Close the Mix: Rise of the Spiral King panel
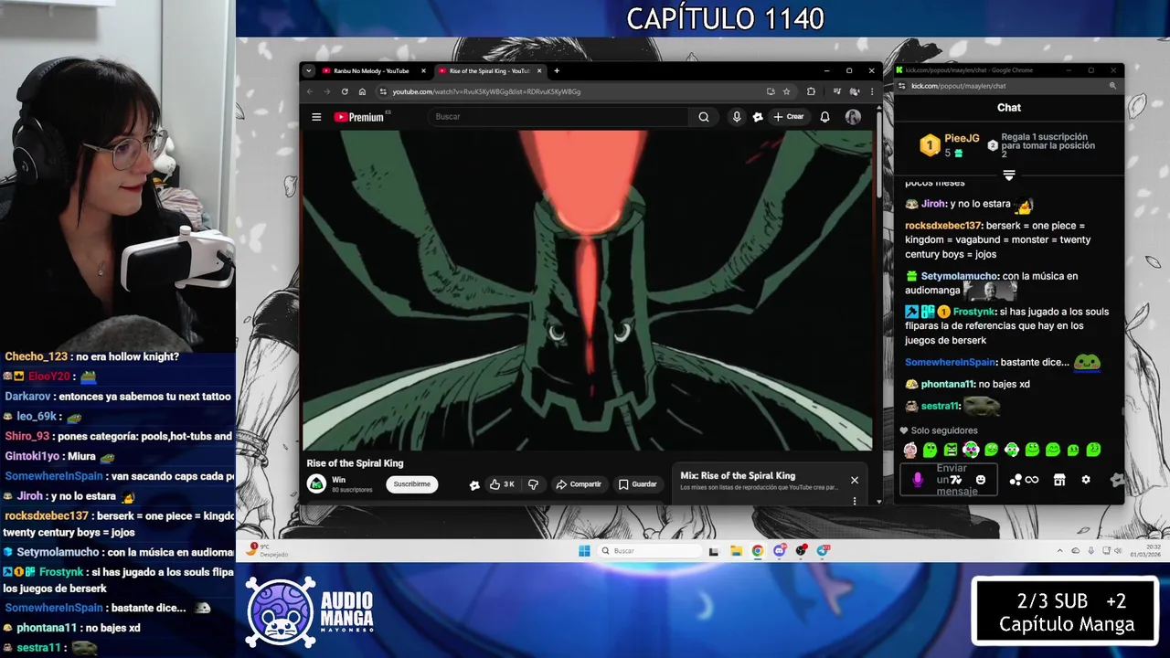 coord(855,480)
